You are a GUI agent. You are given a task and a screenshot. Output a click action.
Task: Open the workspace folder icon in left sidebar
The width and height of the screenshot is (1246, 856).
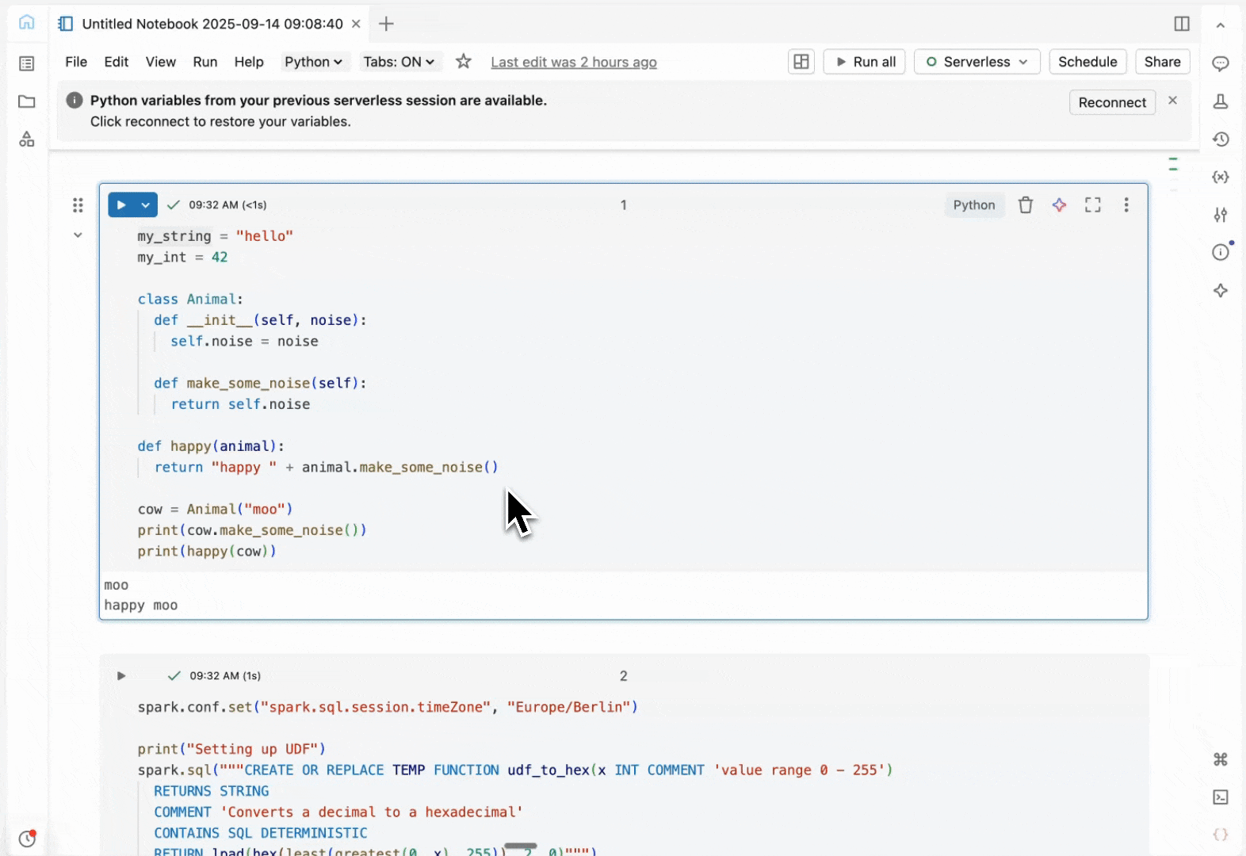[x=27, y=101]
